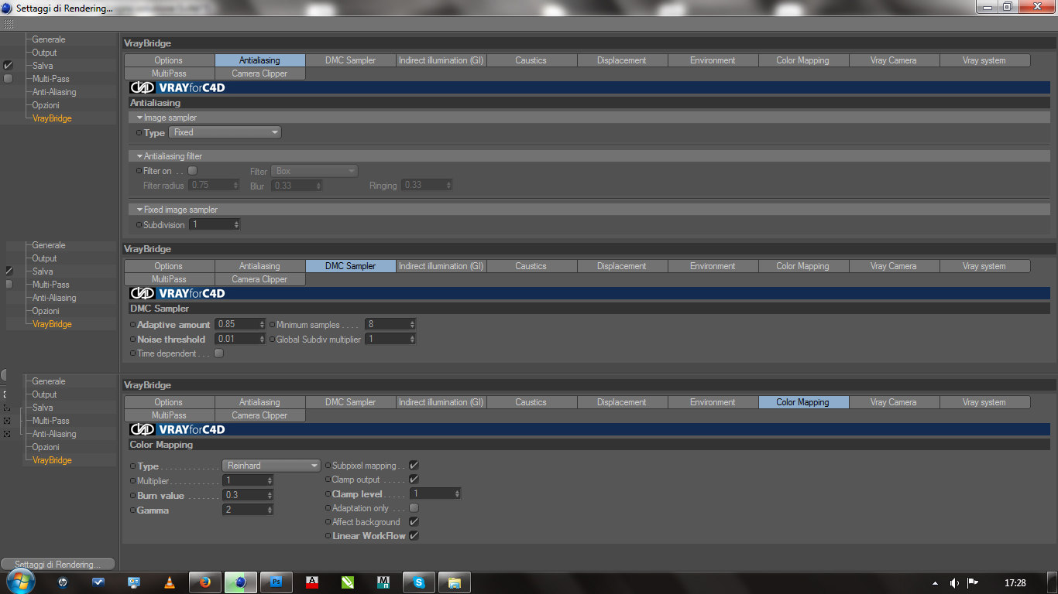Click the animation dot beside Noise threshold

[133, 340]
